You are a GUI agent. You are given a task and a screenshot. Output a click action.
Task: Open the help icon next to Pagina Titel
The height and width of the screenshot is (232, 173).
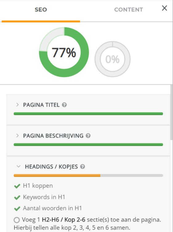coord(64,105)
